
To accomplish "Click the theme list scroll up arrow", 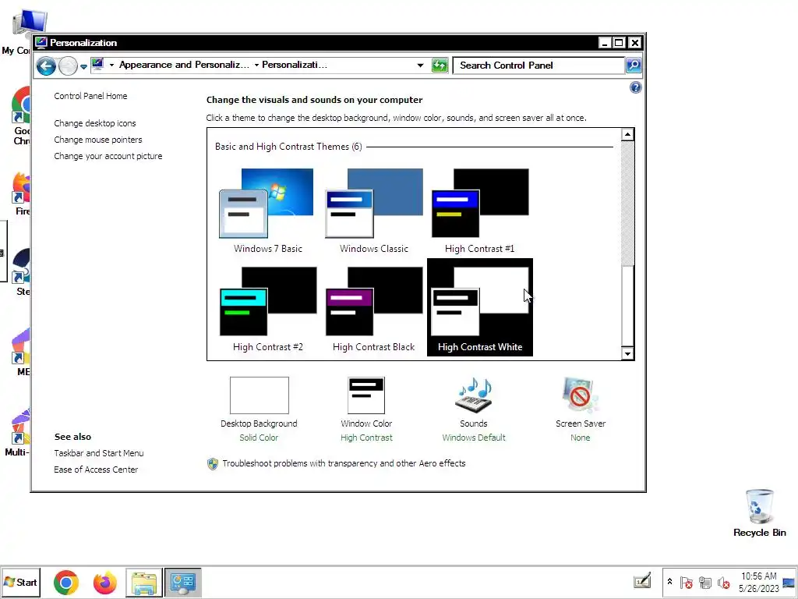I will pos(627,134).
